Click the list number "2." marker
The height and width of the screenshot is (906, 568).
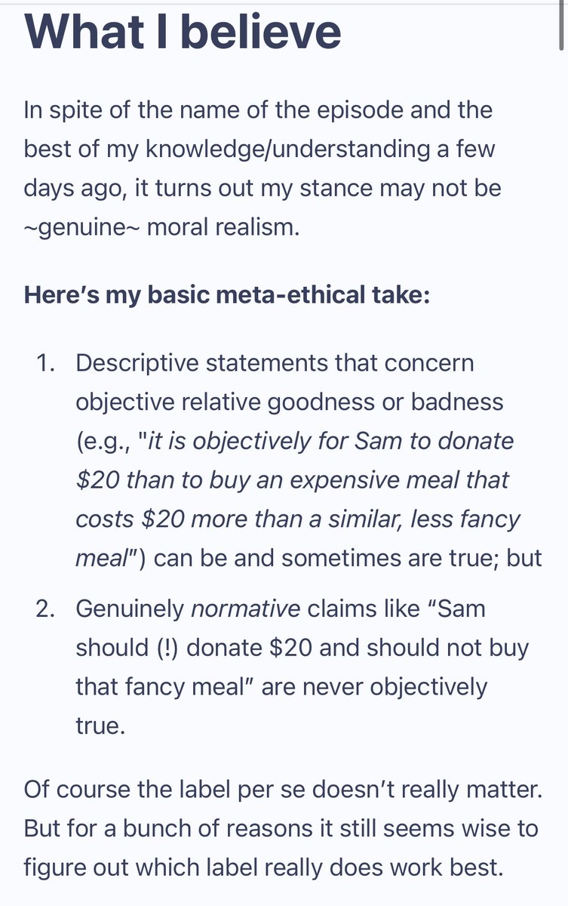(47, 609)
